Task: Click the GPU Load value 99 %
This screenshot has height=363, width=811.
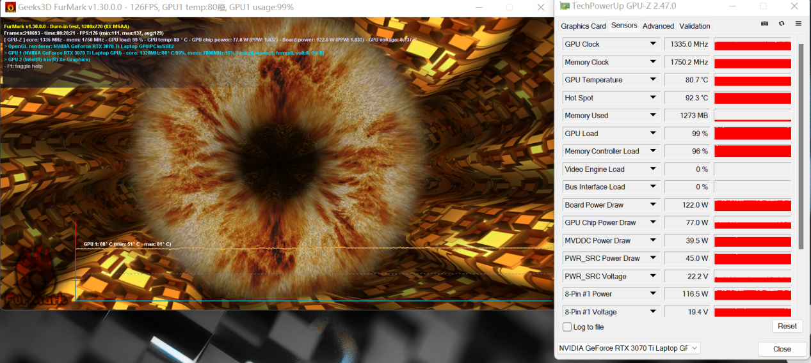Action: click(x=687, y=134)
